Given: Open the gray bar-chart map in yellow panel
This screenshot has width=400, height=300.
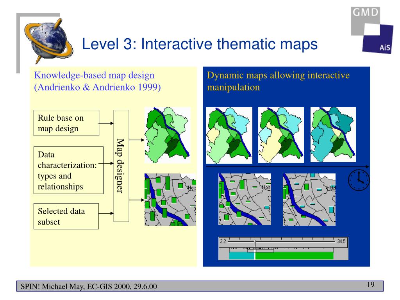Looking at the screenshot, I should (x=170, y=200).
